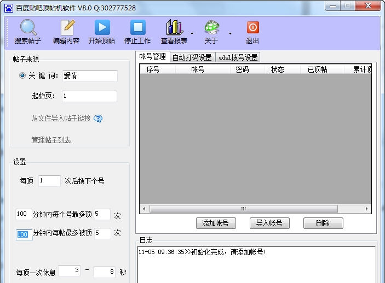Image resolution: width=385 pixels, height=283 pixels.
Task: Open 查看报表 chart icon
Action: 174,28
